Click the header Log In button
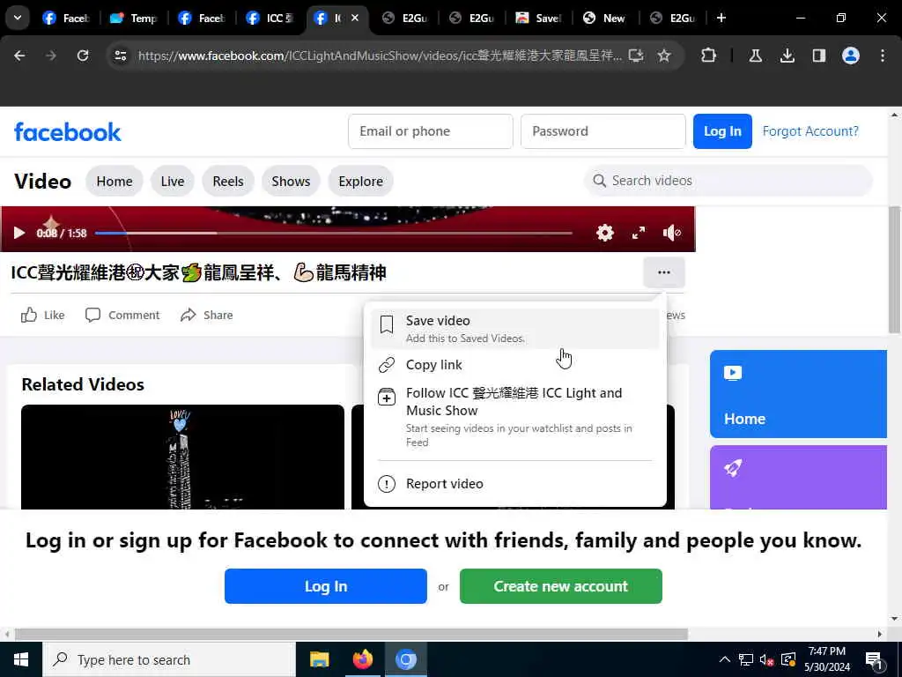The height and width of the screenshot is (677, 902). [722, 131]
